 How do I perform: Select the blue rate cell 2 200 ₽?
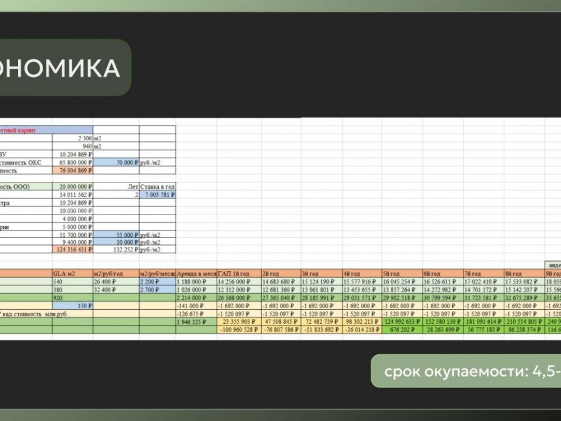(157, 282)
